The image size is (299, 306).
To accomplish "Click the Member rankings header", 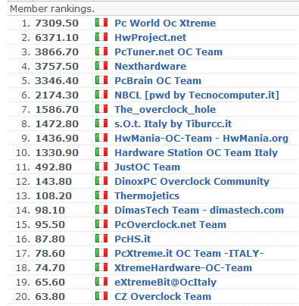I will [52, 9].
